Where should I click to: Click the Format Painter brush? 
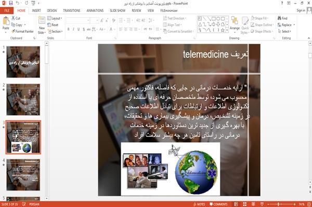(22, 31)
